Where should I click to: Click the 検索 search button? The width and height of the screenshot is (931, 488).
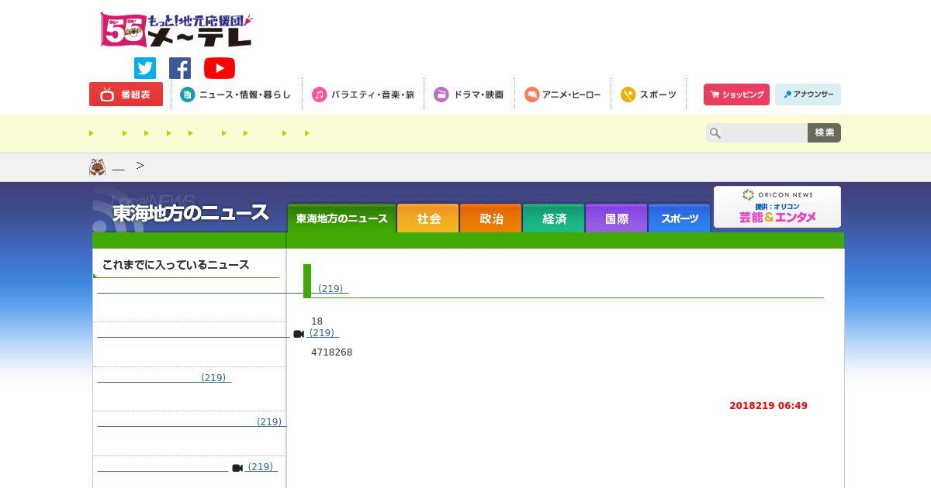point(824,133)
